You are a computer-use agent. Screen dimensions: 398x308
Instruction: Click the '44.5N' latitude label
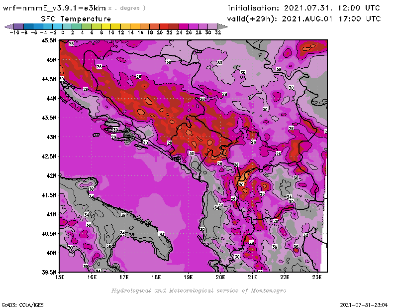click(49, 79)
